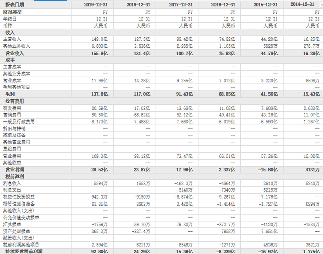323x254 pixels.
Task: Click the 一般及行政费用 row label
Action: 19,121
